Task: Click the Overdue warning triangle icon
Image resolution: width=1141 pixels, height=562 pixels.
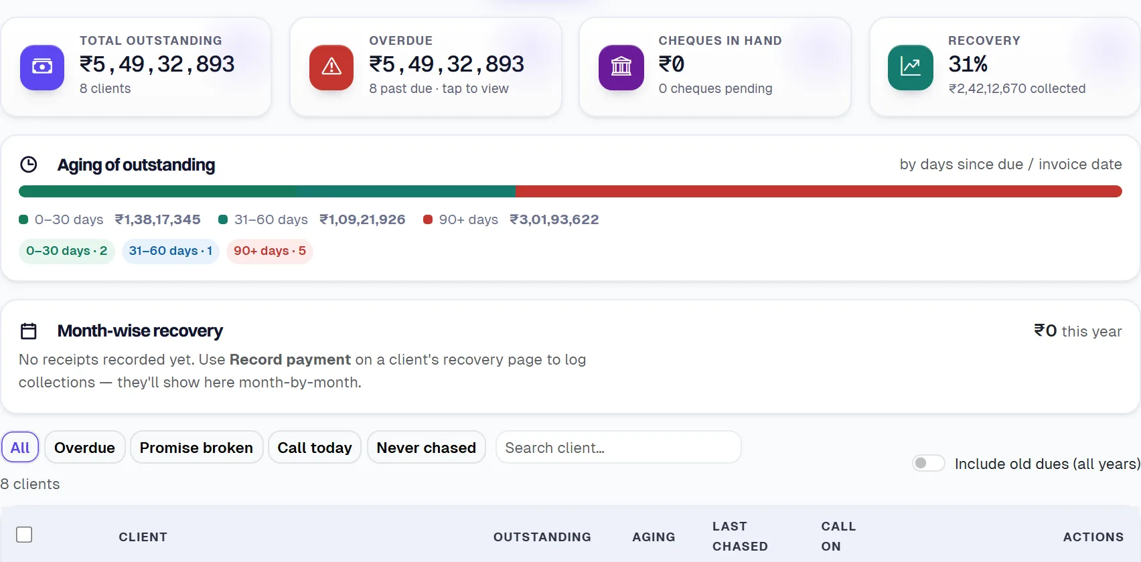Action: click(331, 67)
